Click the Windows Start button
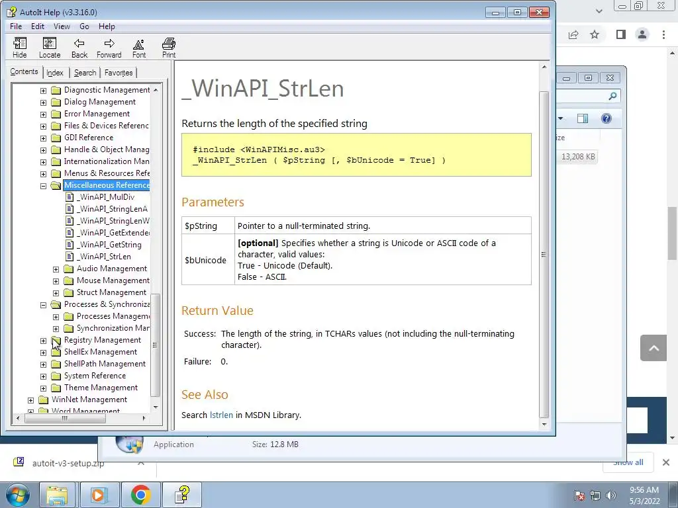Viewport: 678px width, 508px height. click(x=18, y=495)
